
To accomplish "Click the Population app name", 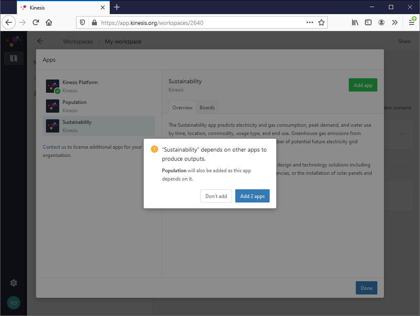I will click(x=75, y=102).
